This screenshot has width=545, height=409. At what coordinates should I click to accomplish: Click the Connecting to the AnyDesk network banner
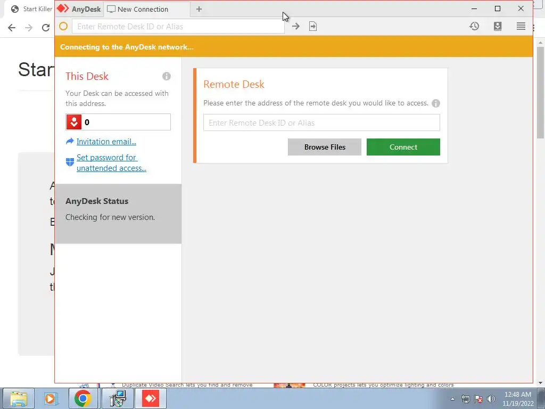click(x=294, y=47)
